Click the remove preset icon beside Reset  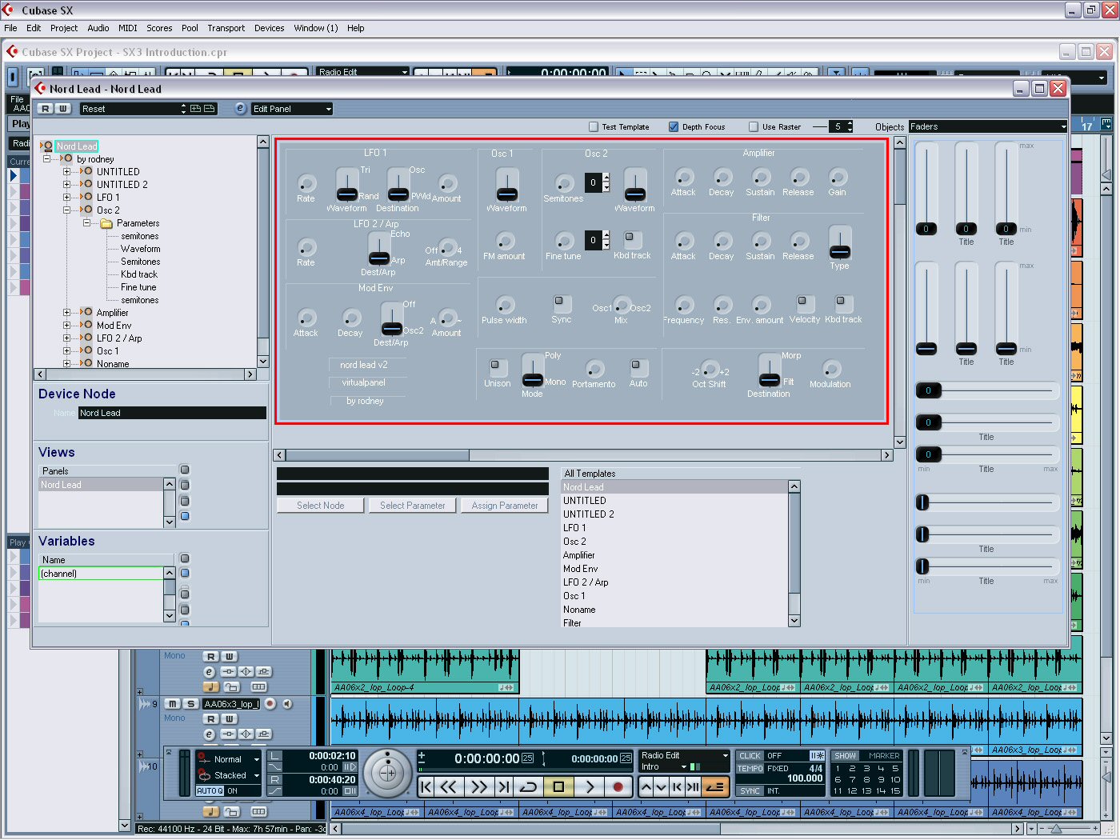(x=209, y=108)
